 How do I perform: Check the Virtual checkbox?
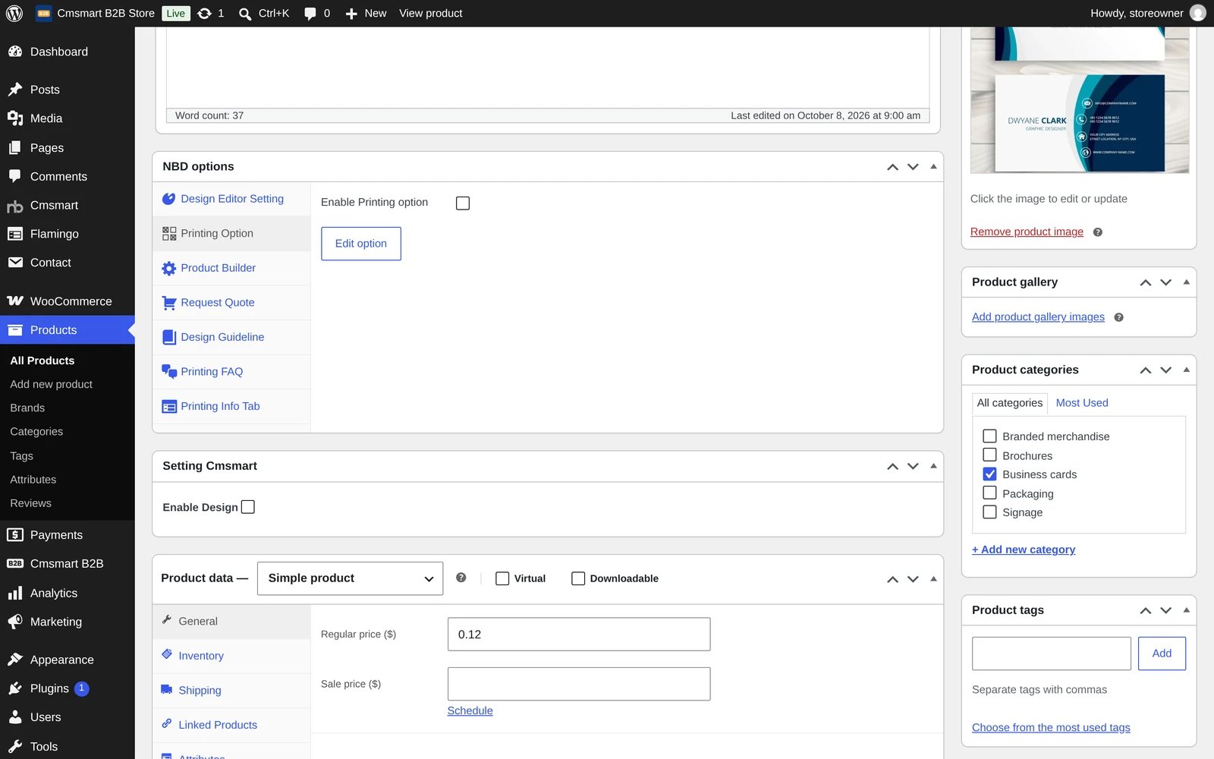[502, 578]
